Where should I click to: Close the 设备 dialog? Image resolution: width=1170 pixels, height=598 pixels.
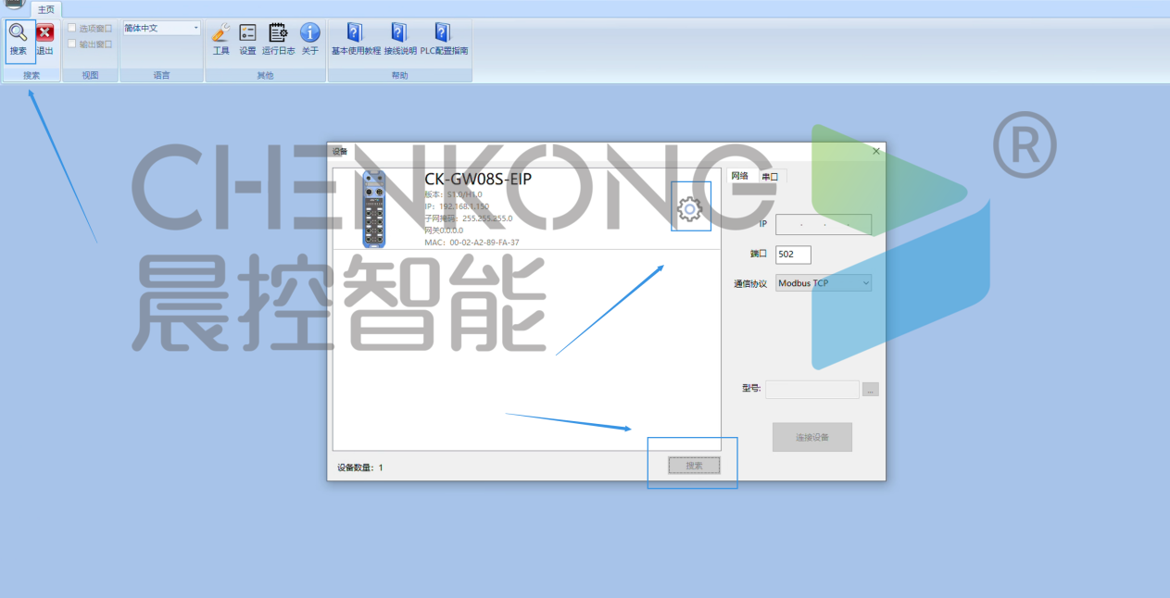[x=876, y=151]
